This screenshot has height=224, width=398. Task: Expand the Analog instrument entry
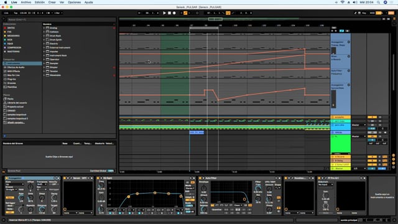[44, 28]
